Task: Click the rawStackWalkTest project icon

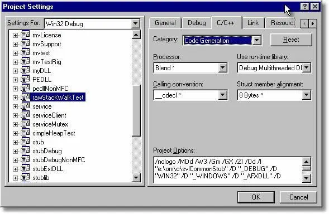Action: (x=25, y=98)
